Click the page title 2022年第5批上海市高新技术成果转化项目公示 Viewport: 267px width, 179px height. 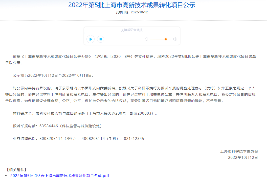132,5
